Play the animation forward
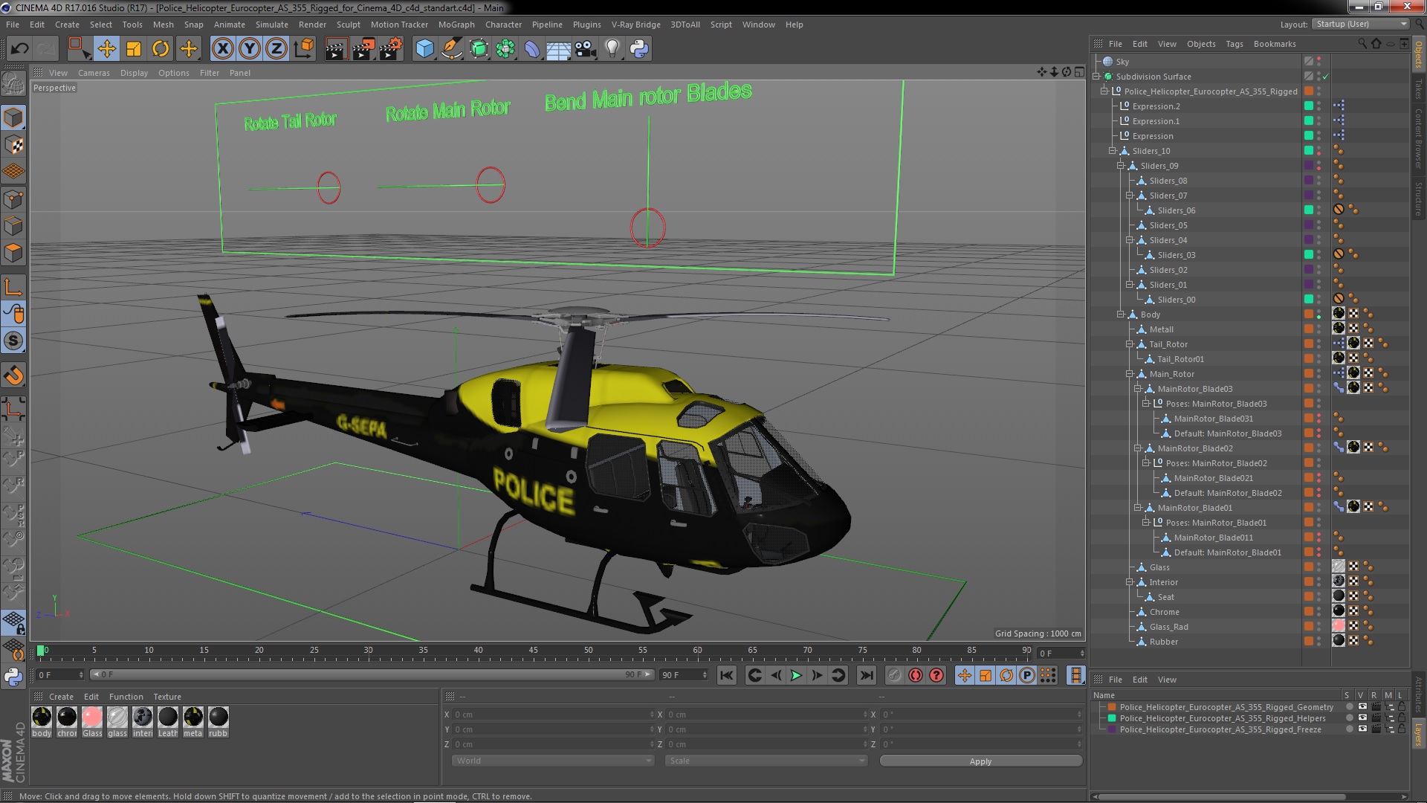This screenshot has height=803, width=1427. [796, 675]
